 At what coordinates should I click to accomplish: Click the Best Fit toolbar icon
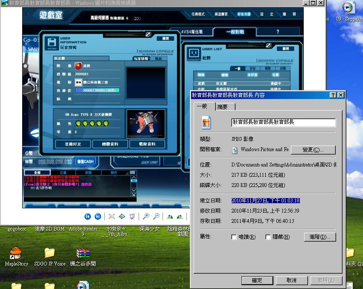(x=112, y=216)
